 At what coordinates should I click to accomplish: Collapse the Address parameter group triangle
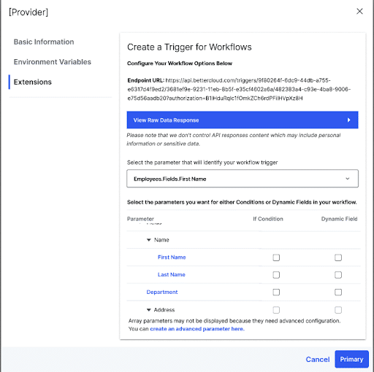click(x=149, y=310)
